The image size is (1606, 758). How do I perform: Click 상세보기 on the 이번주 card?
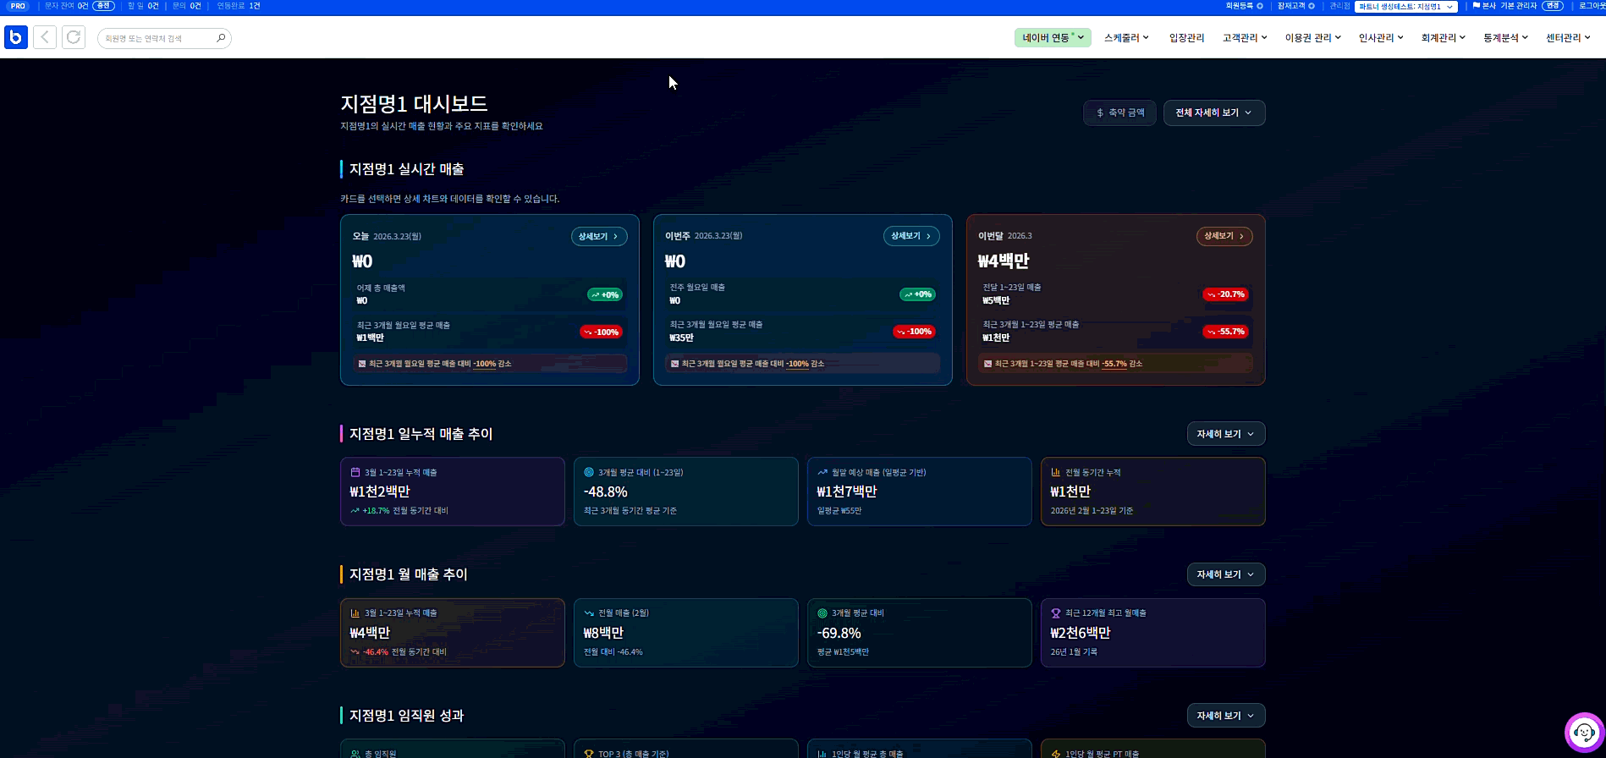coord(911,236)
